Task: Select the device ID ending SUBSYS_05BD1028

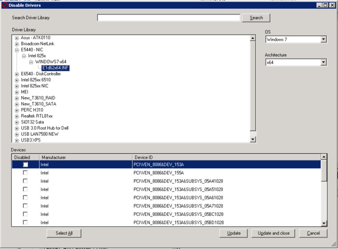Action: click(x=178, y=223)
